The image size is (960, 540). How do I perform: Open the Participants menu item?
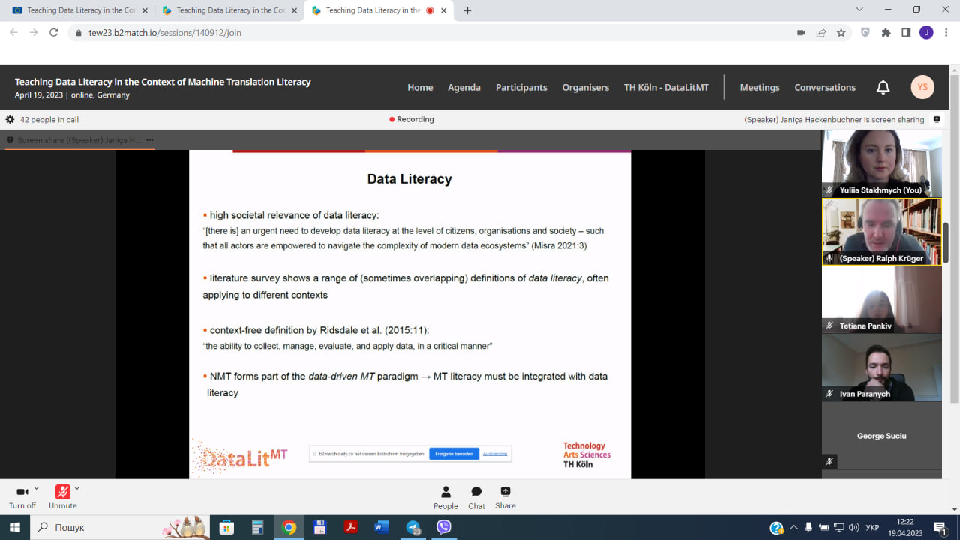(521, 87)
